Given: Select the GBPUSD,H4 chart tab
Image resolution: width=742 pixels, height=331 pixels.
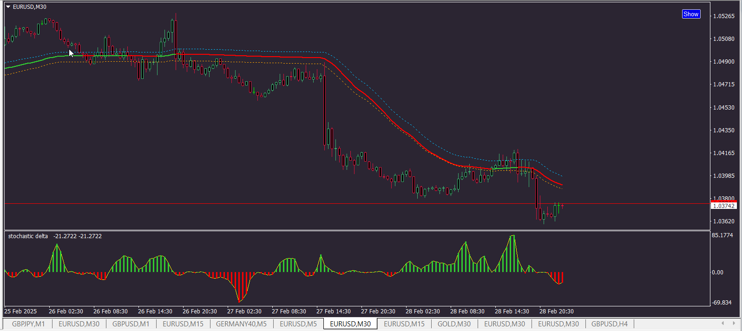Looking at the screenshot, I should [x=610, y=324].
